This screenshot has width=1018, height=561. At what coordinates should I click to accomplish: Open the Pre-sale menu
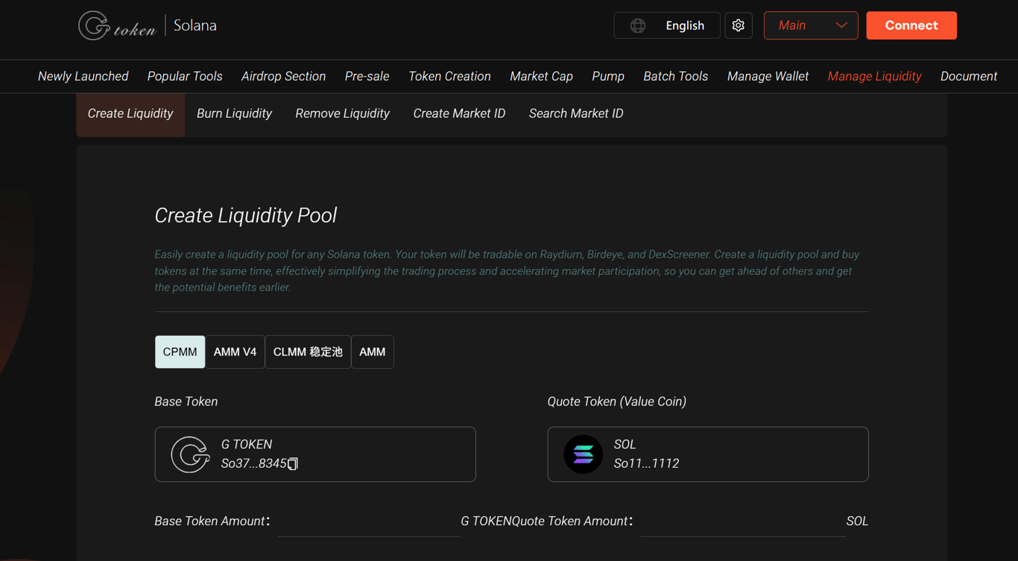(x=367, y=76)
